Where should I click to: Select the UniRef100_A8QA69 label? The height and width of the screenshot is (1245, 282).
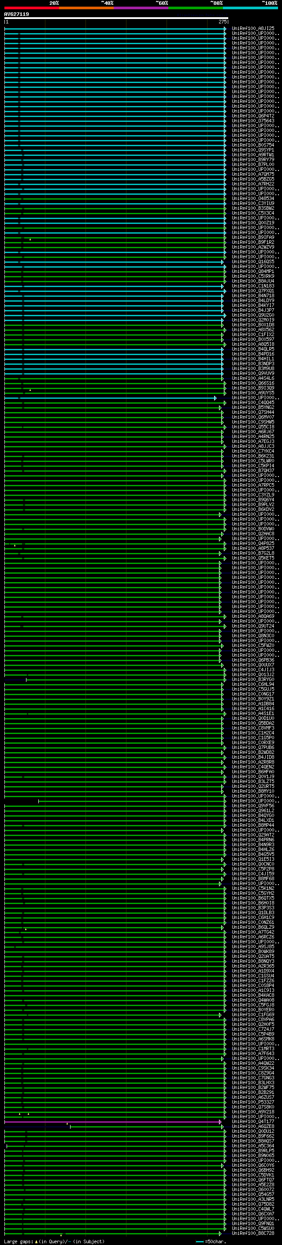pos(253,616)
